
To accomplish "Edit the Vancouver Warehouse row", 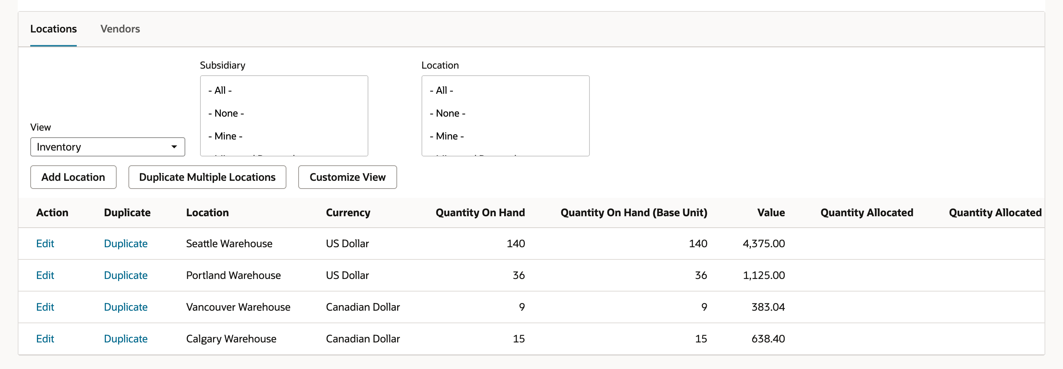I will tap(45, 307).
